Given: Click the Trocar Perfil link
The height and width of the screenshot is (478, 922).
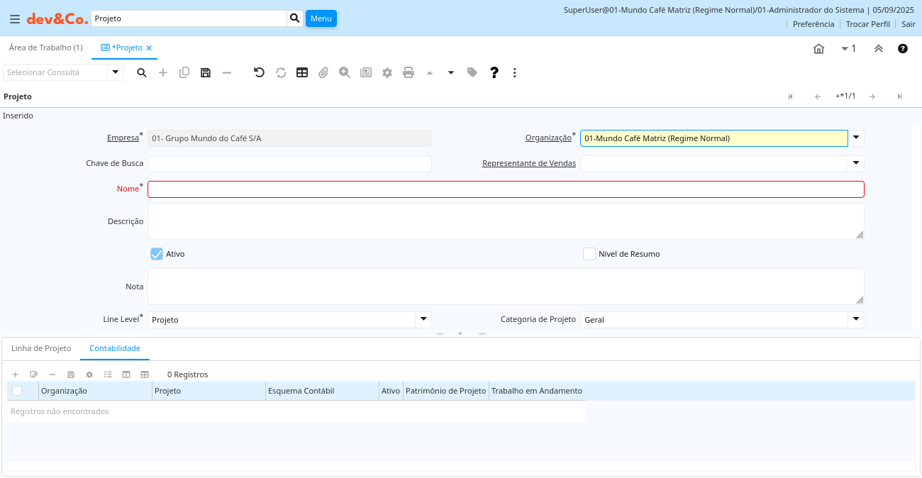Looking at the screenshot, I should point(867,24).
